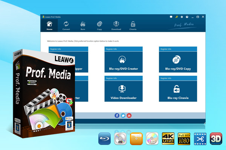This screenshot has width=226, height=150.
Task: Click the ISO disc image icon
Action: 152,139
